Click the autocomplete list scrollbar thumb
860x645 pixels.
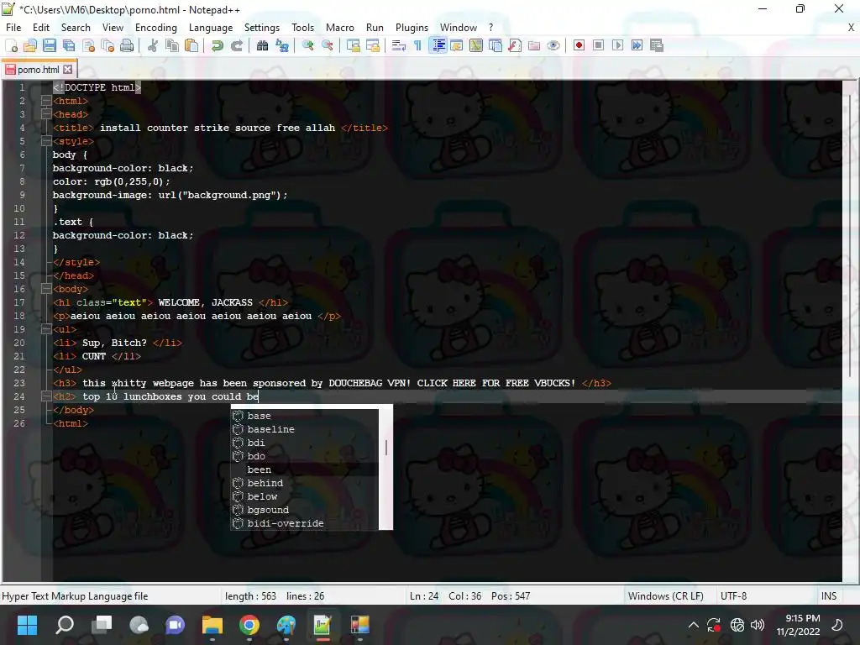click(386, 448)
